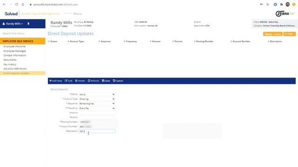Click the orange update indicator icon
This screenshot has width=298, height=167.
[294, 4]
